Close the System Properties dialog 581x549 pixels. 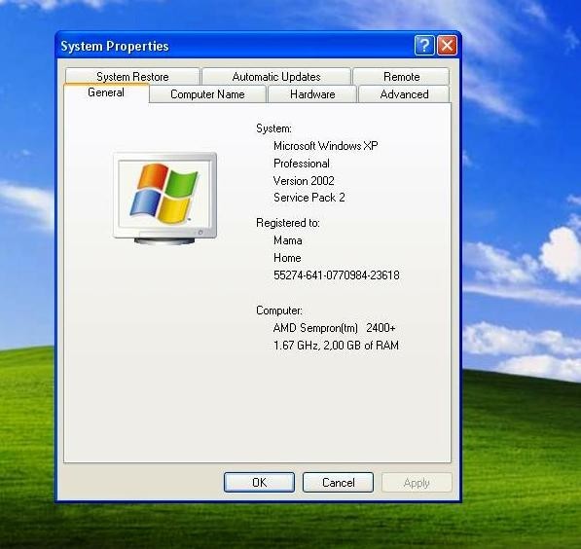point(448,46)
